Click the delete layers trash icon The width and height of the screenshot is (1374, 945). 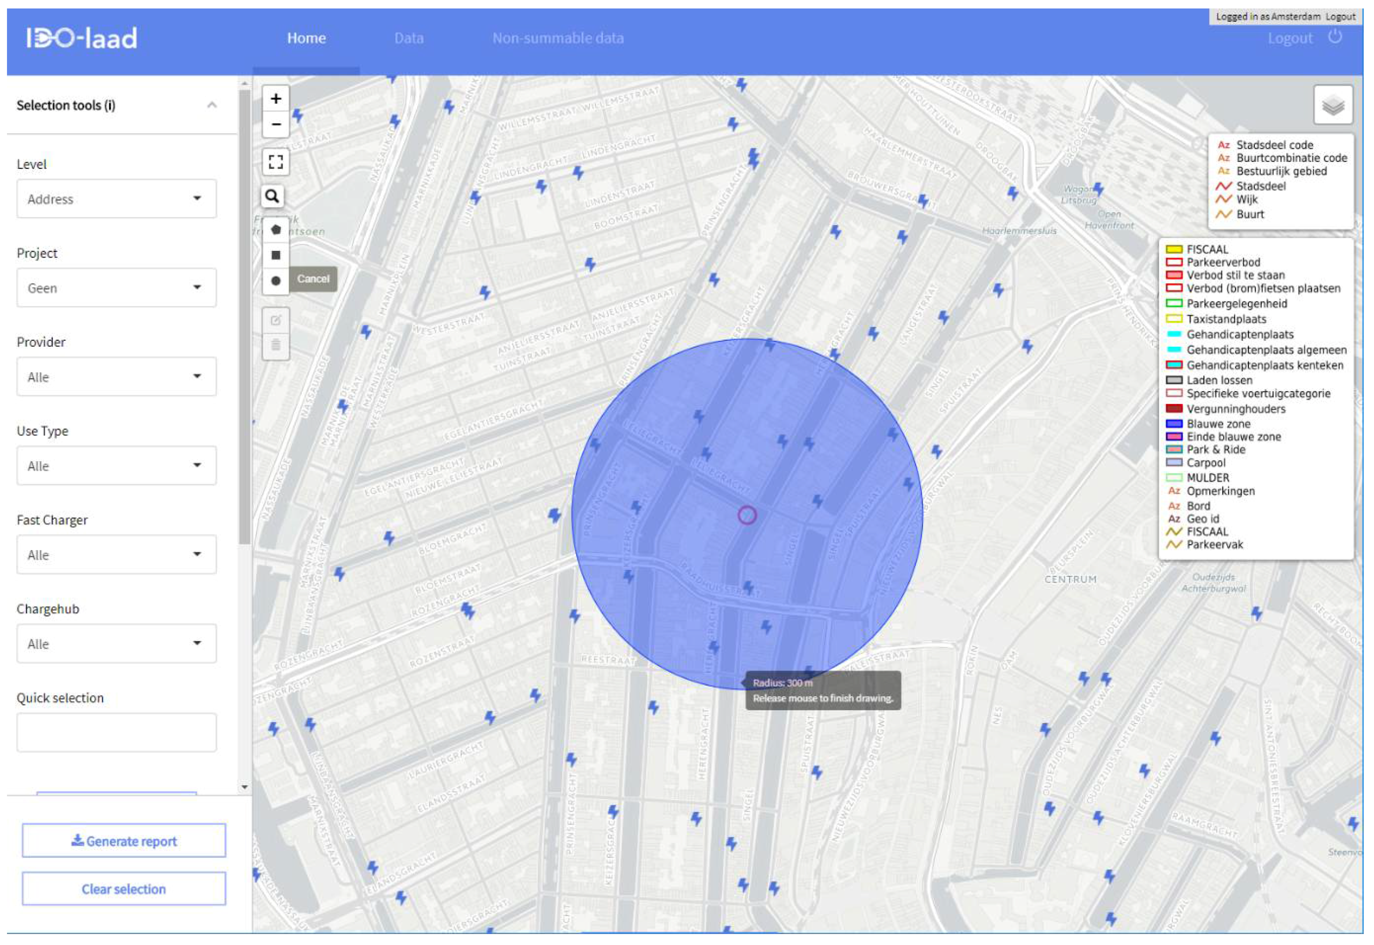pos(275,345)
